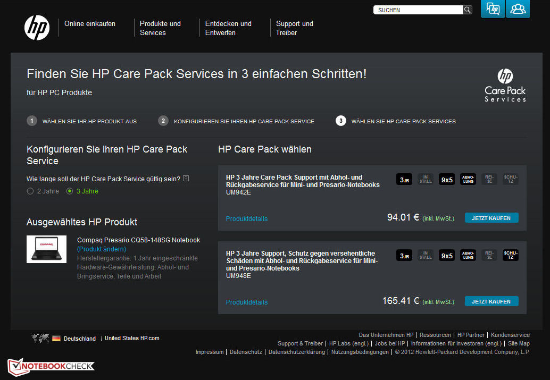Open the community people icon

pyautogui.click(x=518, y=9)
